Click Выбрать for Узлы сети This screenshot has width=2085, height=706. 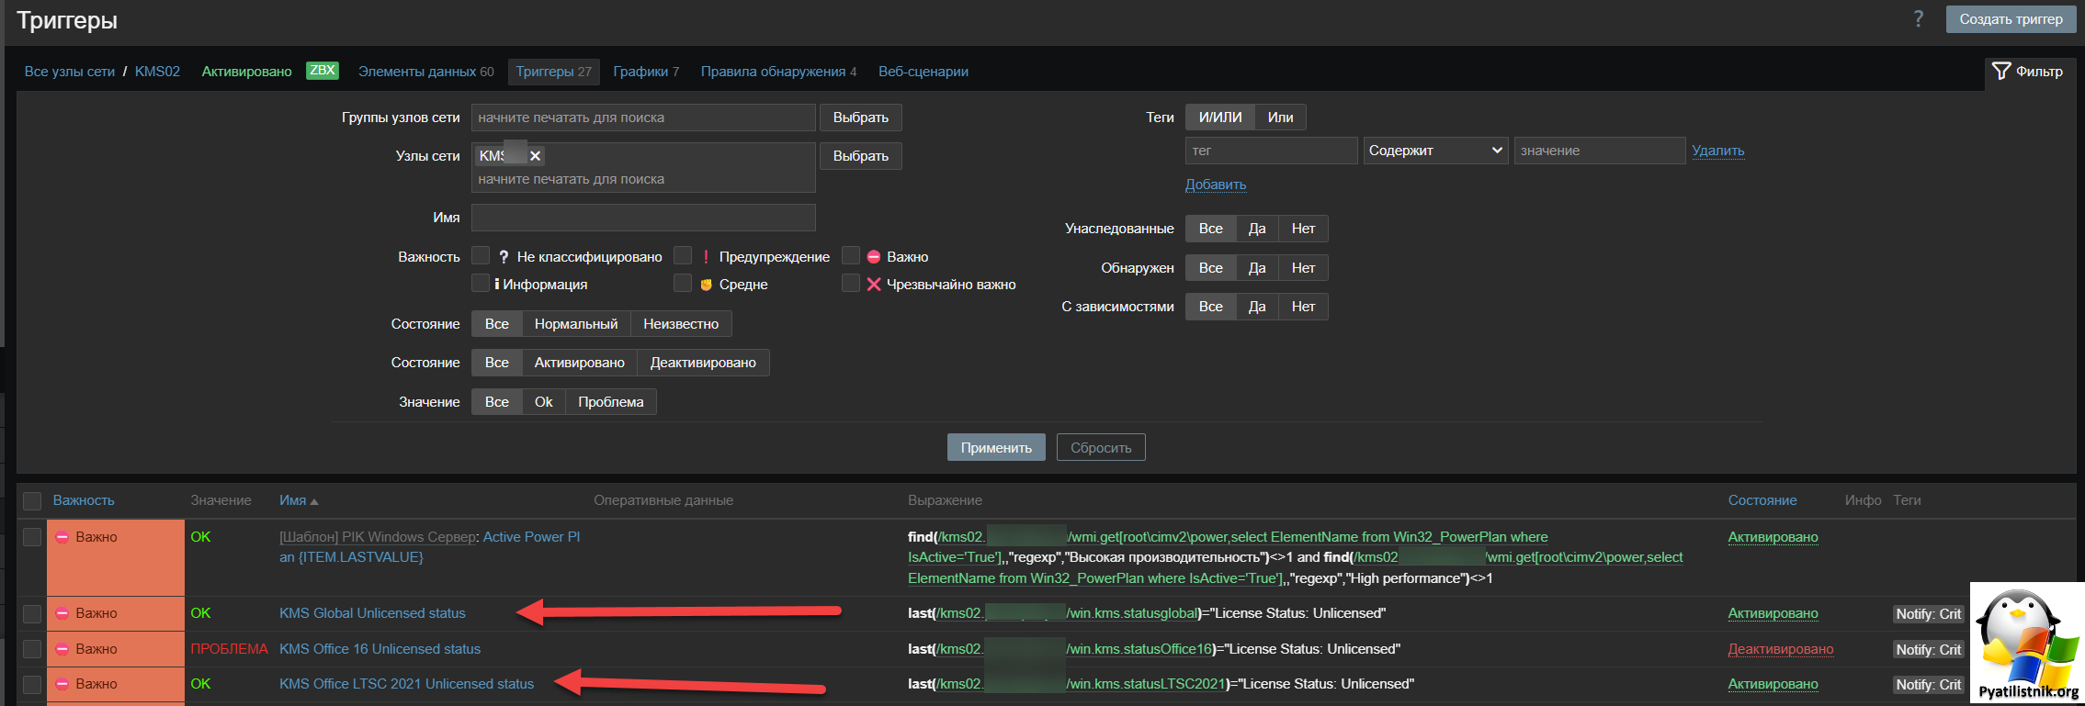[861, 156]
